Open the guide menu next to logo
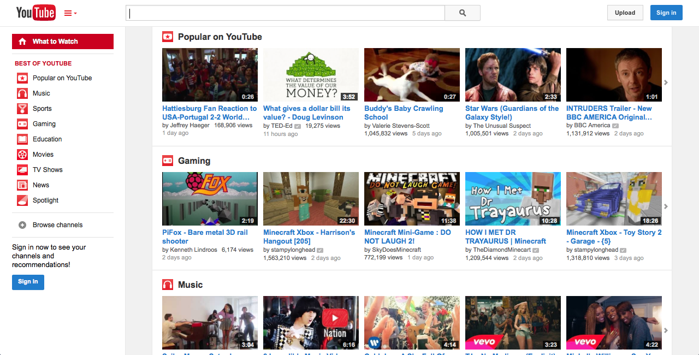 click(70, 13)
